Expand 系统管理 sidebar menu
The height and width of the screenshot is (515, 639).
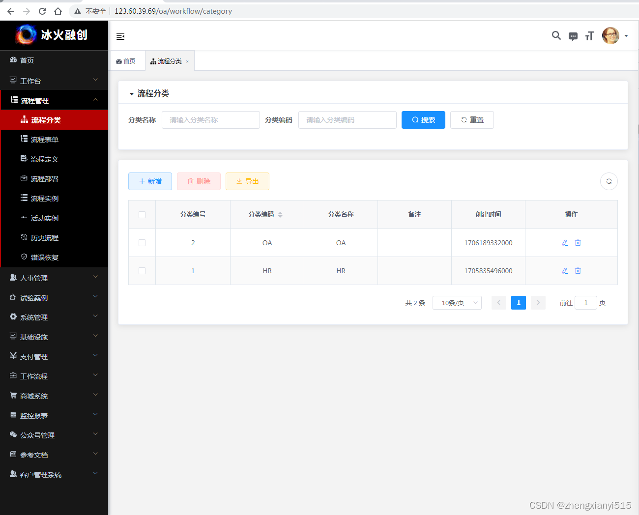click(54, 317)
